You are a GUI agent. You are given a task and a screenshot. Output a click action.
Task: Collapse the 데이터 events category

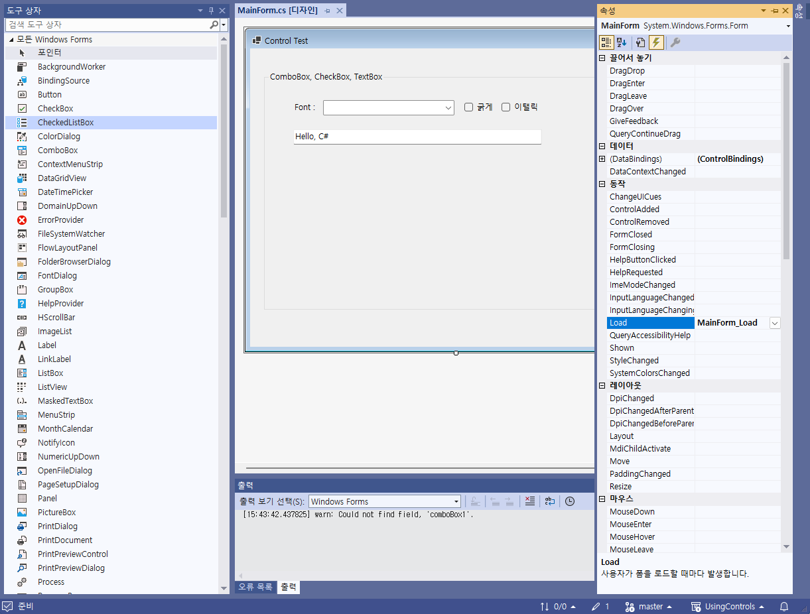602,146
